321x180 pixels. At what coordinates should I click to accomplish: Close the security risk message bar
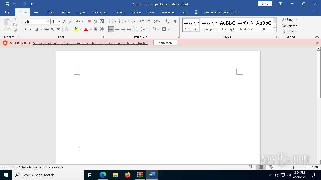tap(317, 43)
